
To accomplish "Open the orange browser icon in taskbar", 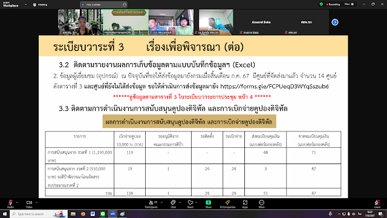I will click(83, 214).
